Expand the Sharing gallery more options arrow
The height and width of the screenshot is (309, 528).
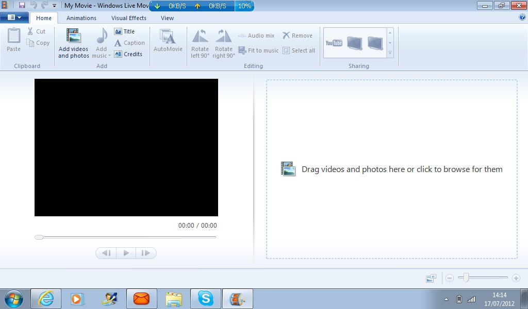390,53
